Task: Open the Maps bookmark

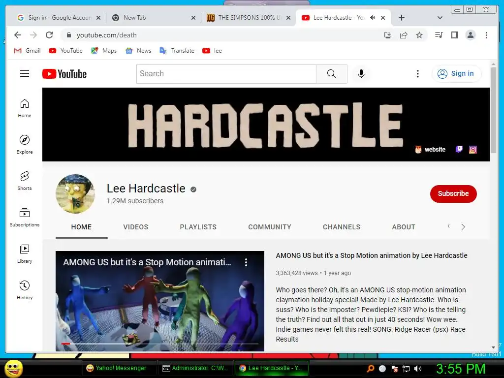Action: (104, 51)
